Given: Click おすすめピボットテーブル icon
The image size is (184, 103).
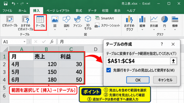Looking at the screenshot, I should [x=26, y=23].
